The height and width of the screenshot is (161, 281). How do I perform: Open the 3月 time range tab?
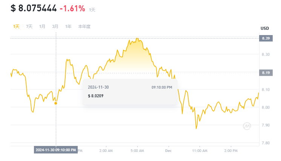point(55,26)
